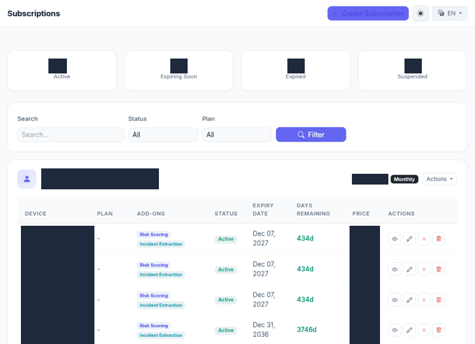Pause the second subscription row

point(424,269)
